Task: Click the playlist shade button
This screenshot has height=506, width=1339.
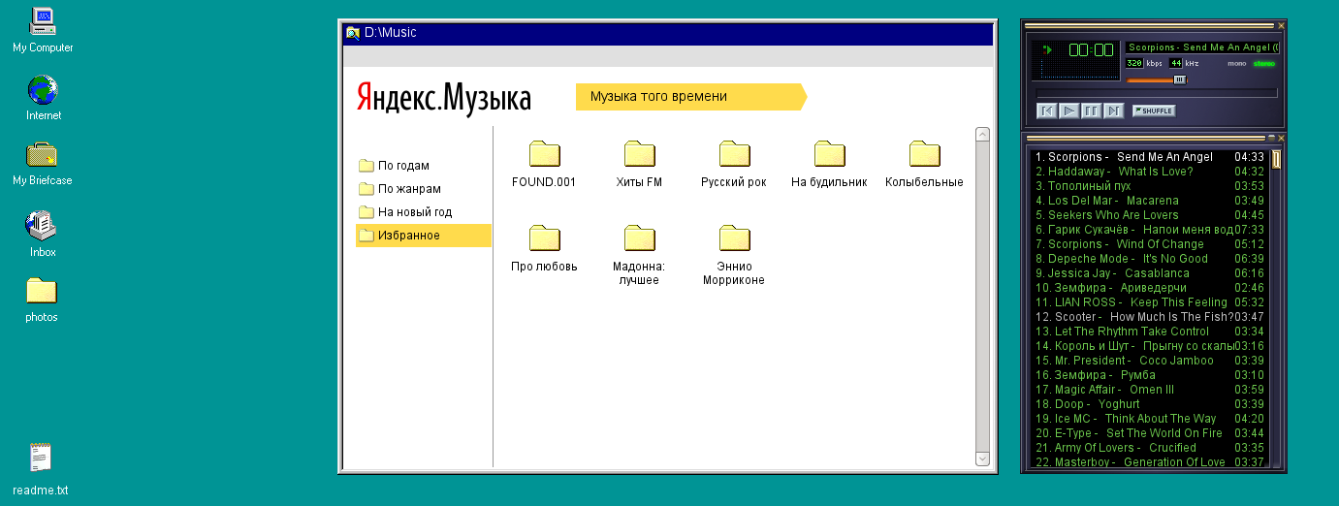Action: click(1271, 138)
